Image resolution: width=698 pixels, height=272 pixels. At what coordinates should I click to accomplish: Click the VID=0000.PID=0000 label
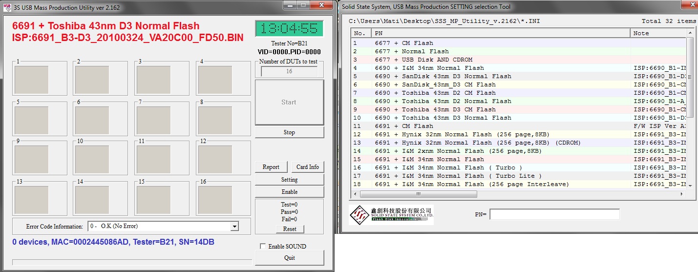click(289, 52)
